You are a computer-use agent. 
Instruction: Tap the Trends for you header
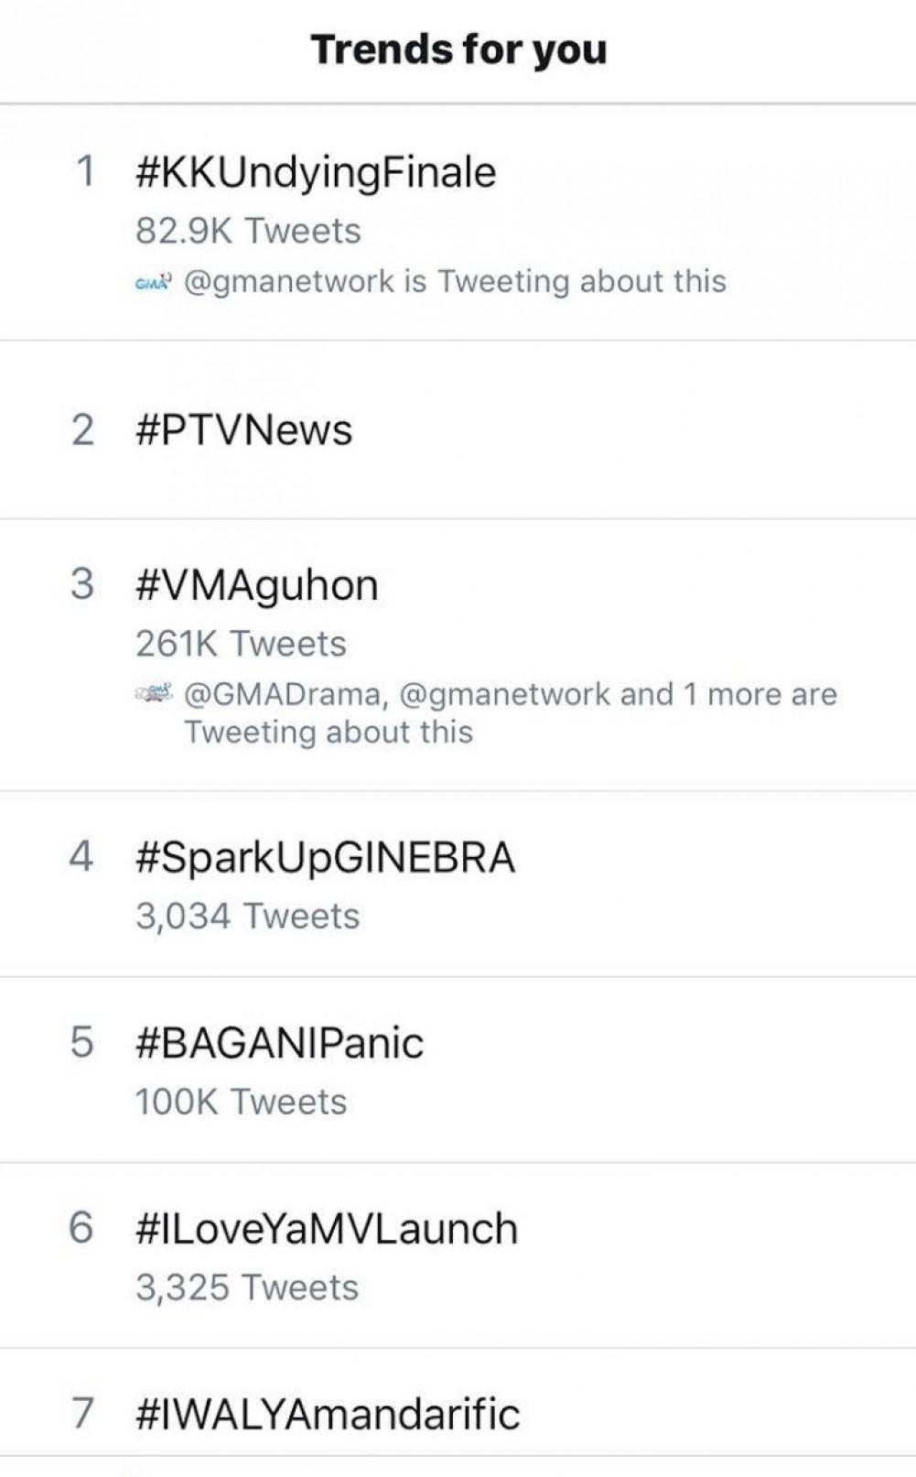pos(458,49)
